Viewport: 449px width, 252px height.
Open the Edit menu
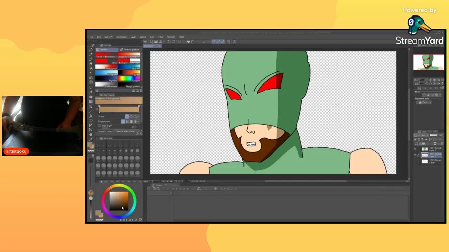point(99,37)
